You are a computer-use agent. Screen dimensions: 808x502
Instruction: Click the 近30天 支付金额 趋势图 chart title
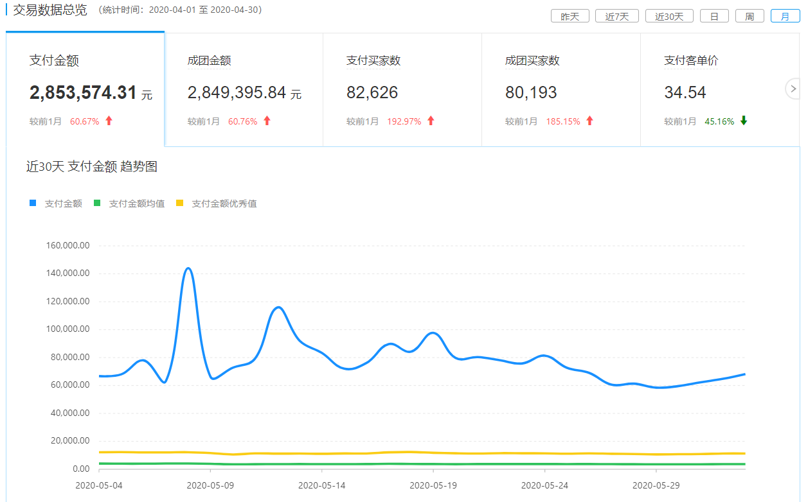(92, 167)
